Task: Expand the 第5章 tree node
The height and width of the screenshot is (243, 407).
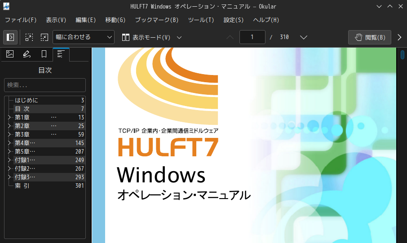Action: click(x=9, y=151)
